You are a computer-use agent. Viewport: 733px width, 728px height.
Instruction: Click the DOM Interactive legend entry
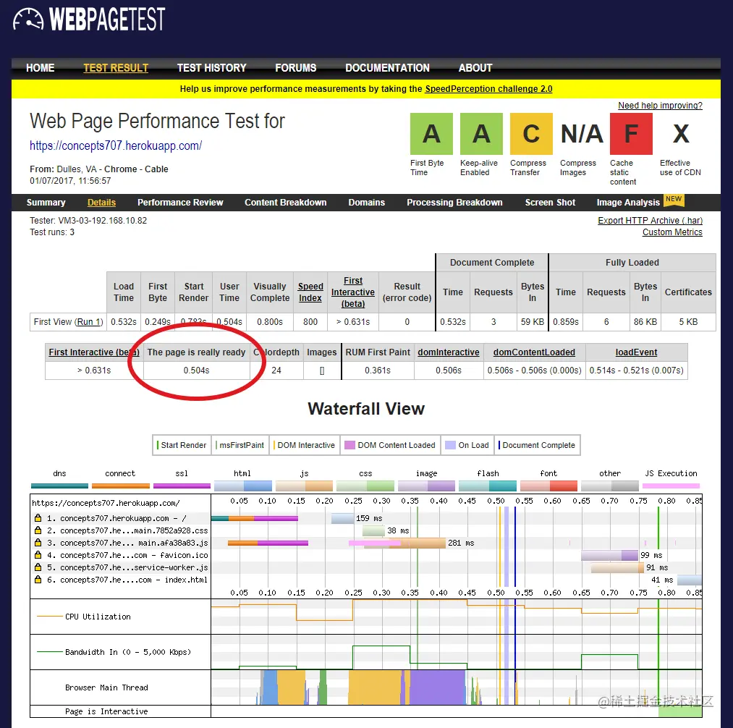pos(305,445)
